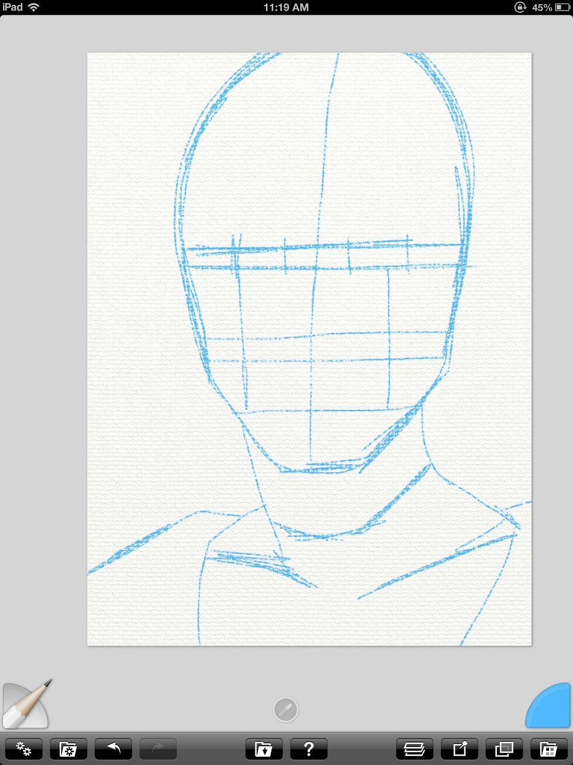Open the references pin menu
The width and height of the screenshot is (573, 765).
(460, 749)
